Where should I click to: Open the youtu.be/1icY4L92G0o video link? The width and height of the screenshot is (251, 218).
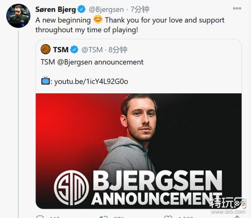point(92,81)
